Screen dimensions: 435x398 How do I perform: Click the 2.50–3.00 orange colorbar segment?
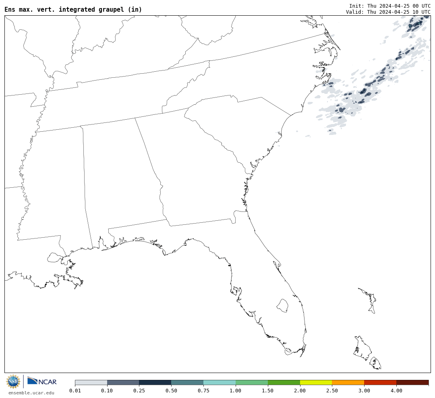coord(348,382)
